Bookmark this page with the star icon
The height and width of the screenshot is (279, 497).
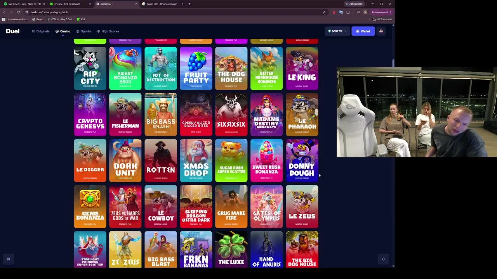[324, 12]
